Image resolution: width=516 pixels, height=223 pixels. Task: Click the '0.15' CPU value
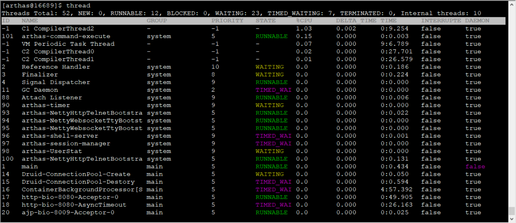pos(304,36)
